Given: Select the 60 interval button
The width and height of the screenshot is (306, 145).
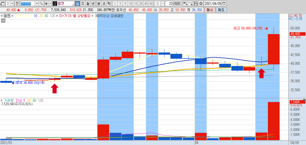Looking at the screenshot, I should click(151, 4).
